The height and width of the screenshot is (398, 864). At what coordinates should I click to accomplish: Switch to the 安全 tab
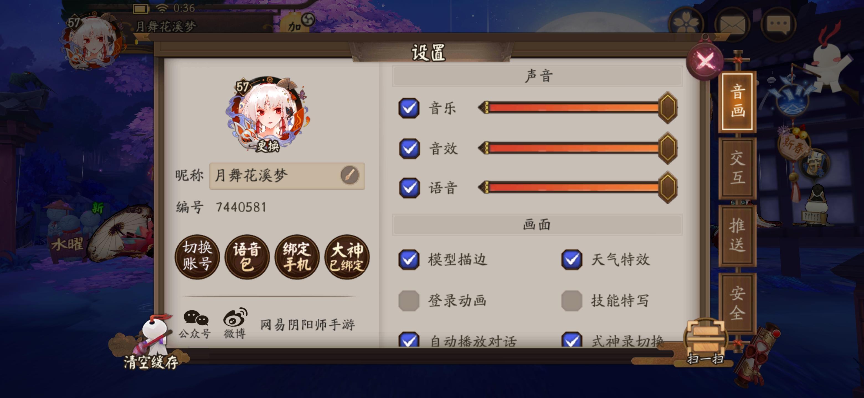[737, 303]
